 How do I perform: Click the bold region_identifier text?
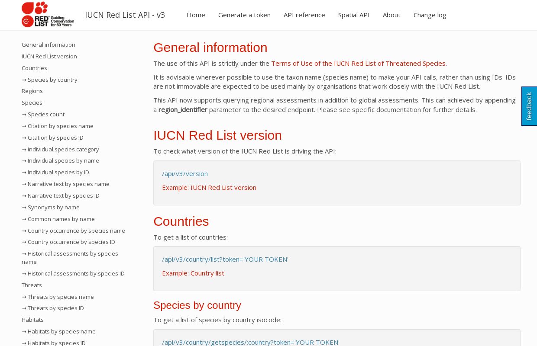[x=183, y=110]
